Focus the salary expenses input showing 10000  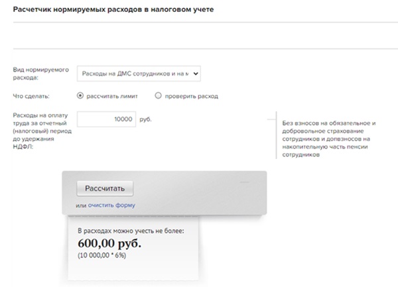click(x=105, y=119)
